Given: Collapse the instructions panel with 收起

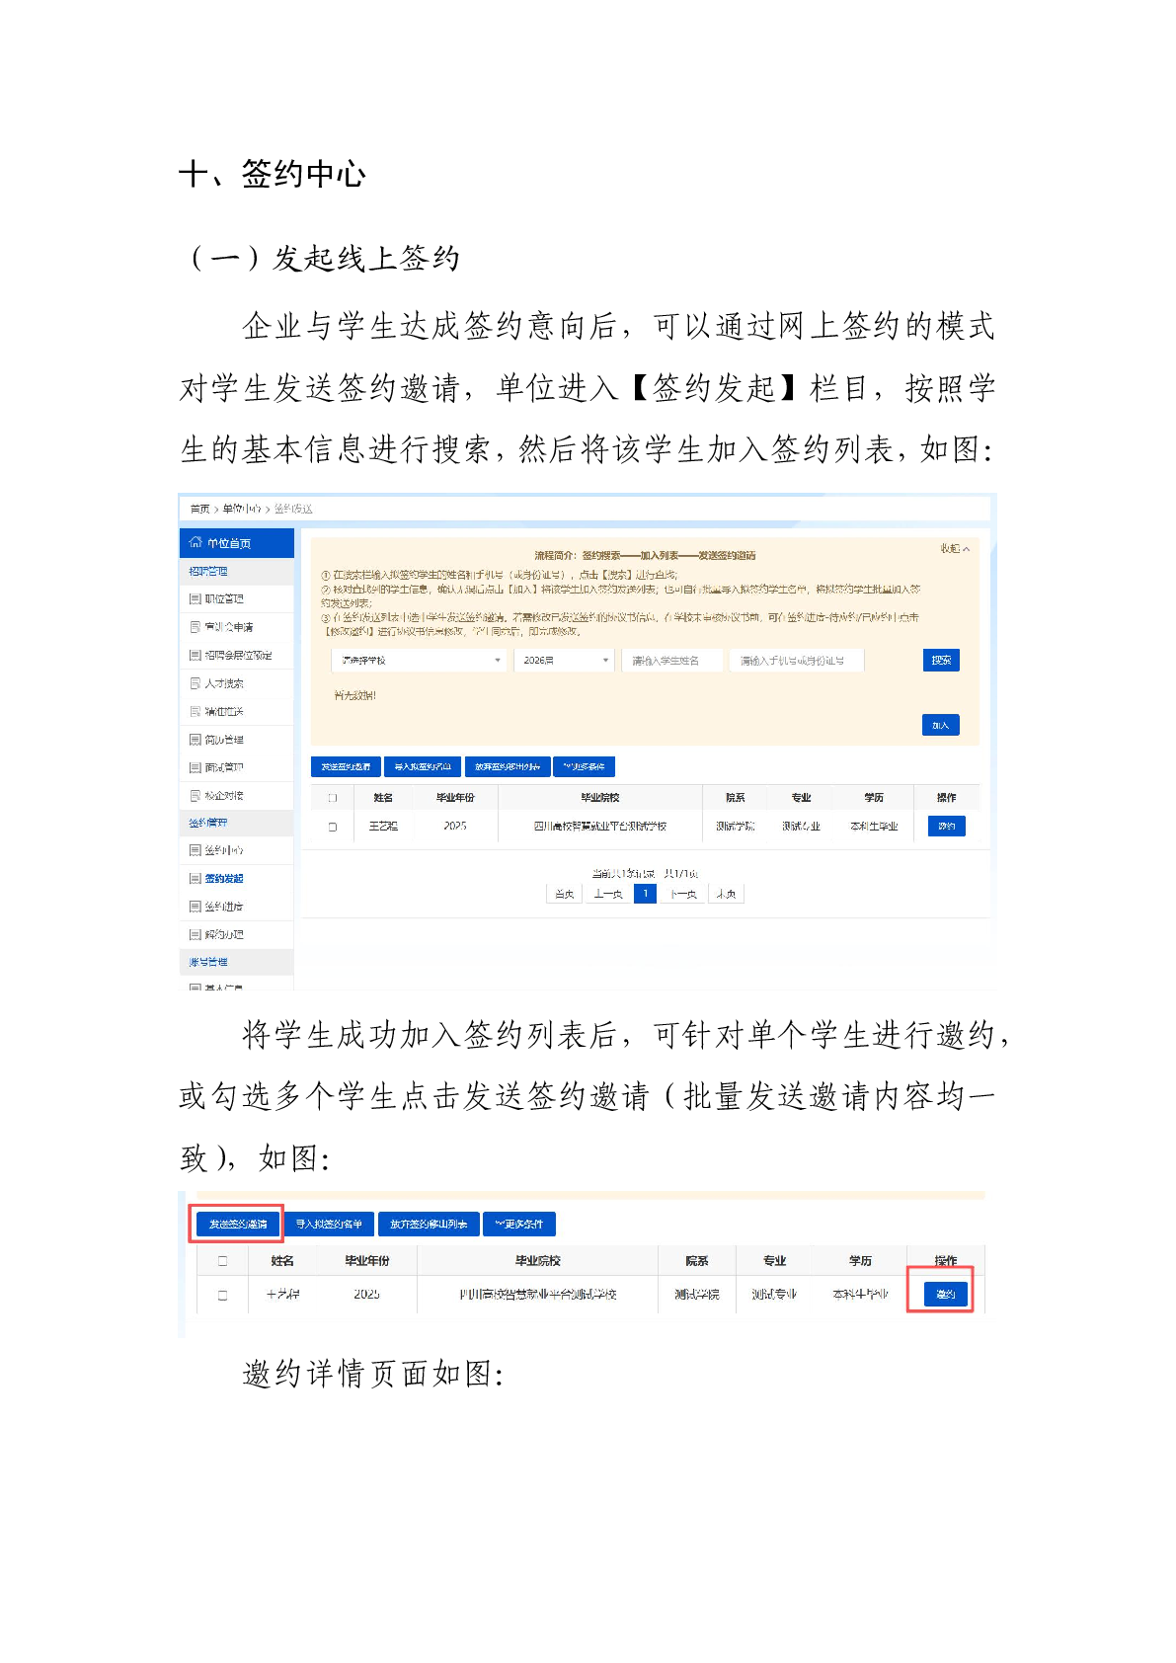Looking at the screenshot, I should (x=954, y=548).
